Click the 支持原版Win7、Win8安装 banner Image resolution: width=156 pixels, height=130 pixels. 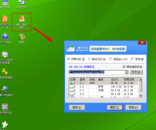point(108,49)
